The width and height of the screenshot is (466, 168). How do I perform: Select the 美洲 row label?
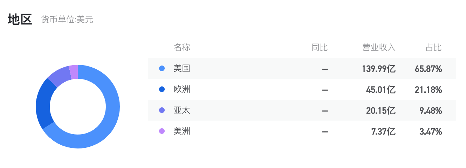click(x=182, y=131)
